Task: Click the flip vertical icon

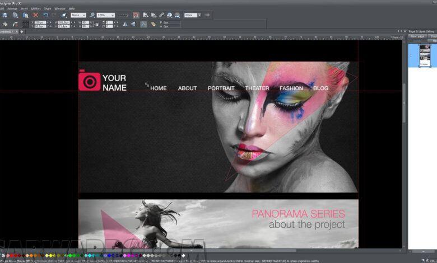Action: point(133,24)
